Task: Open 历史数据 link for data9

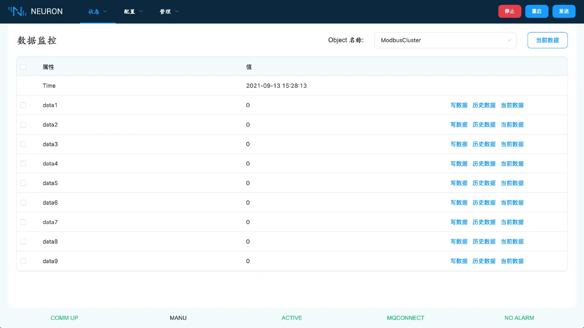Action: point(484,261)
